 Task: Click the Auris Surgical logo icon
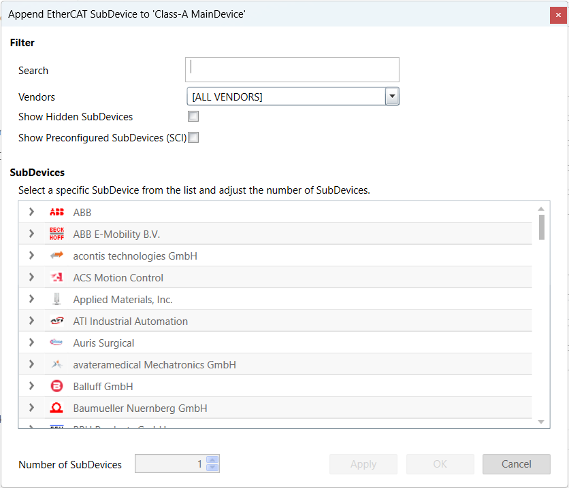pos(56,343)
